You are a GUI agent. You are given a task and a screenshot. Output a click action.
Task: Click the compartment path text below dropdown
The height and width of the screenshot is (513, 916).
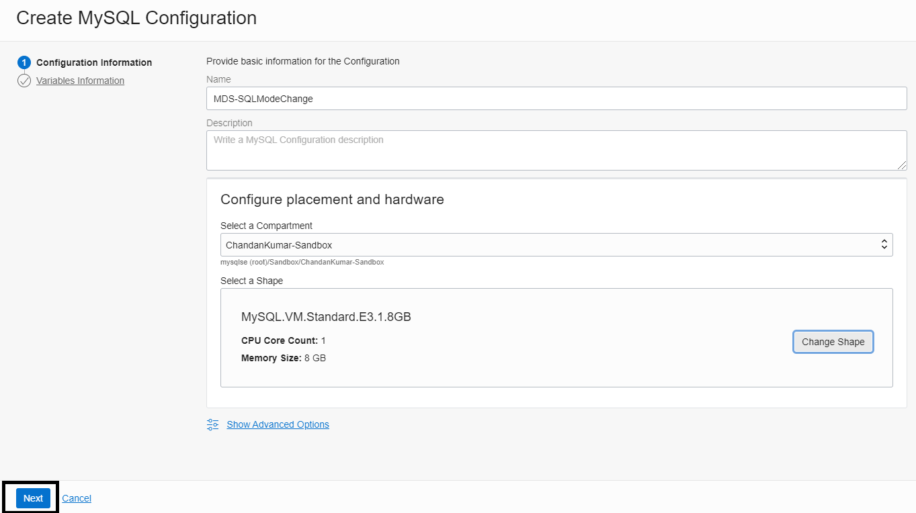pos(302,262)
